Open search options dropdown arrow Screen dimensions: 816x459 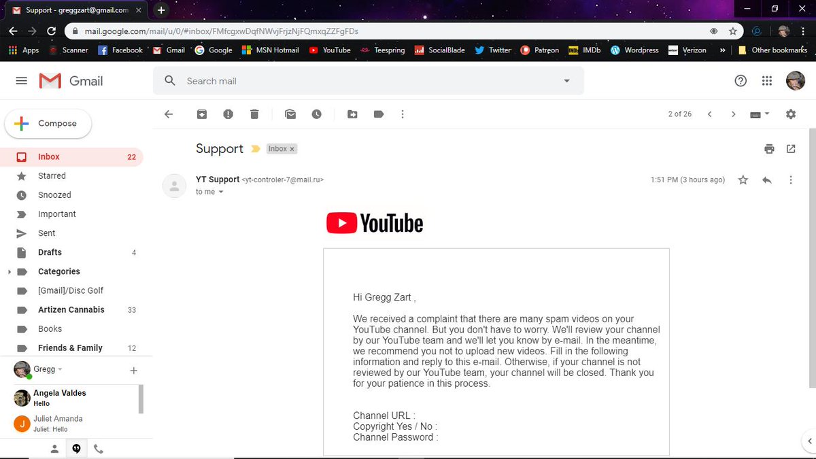pyautogui.click(x=566, y=81)
